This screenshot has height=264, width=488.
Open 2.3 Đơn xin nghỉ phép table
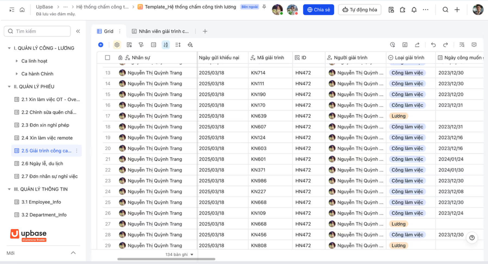pyautogui.click(x=45, y=125)
